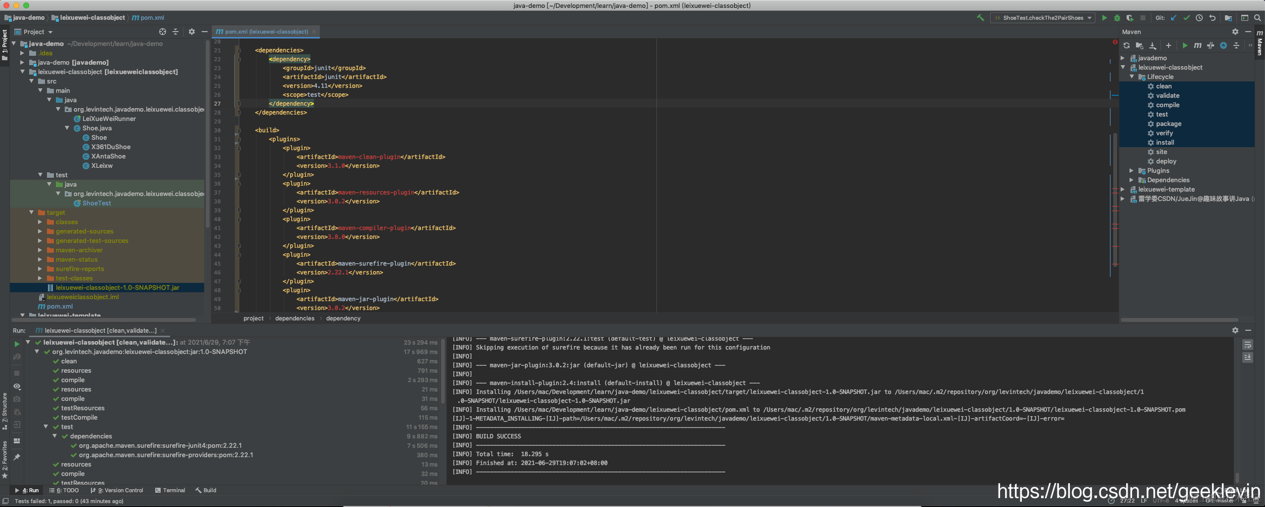Download Maven sources and documentation
Image resolution: width=1265 pixels, height=507 pixels.
coord(1153,45)
